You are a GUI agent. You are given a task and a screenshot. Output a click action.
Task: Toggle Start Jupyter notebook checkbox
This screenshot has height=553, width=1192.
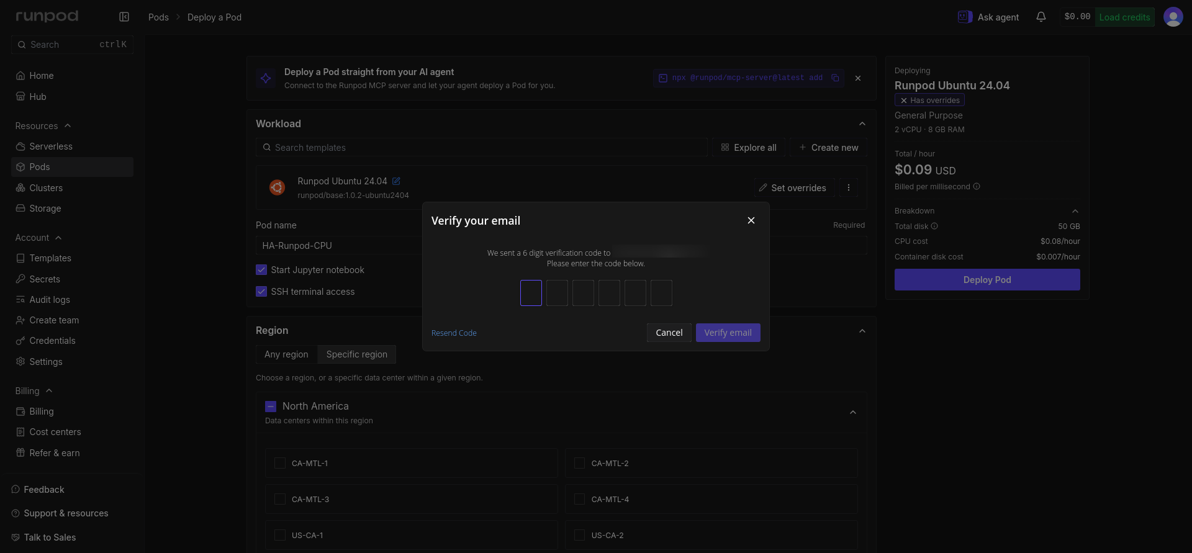[261, 270]
